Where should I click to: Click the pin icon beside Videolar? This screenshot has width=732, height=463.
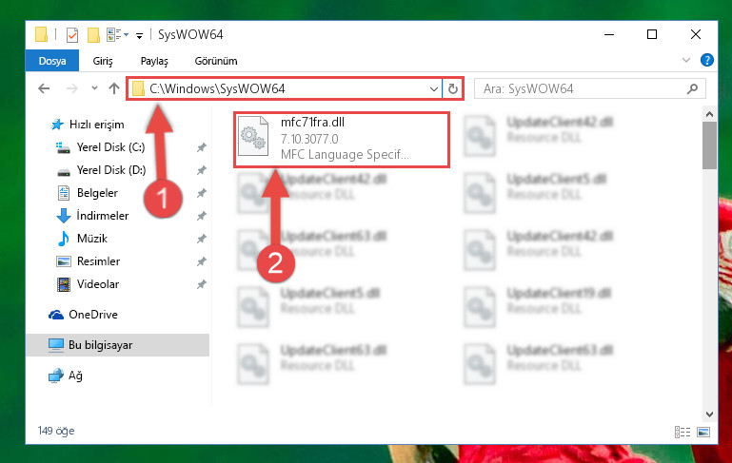pyautogui.click(x=201, y=285)
